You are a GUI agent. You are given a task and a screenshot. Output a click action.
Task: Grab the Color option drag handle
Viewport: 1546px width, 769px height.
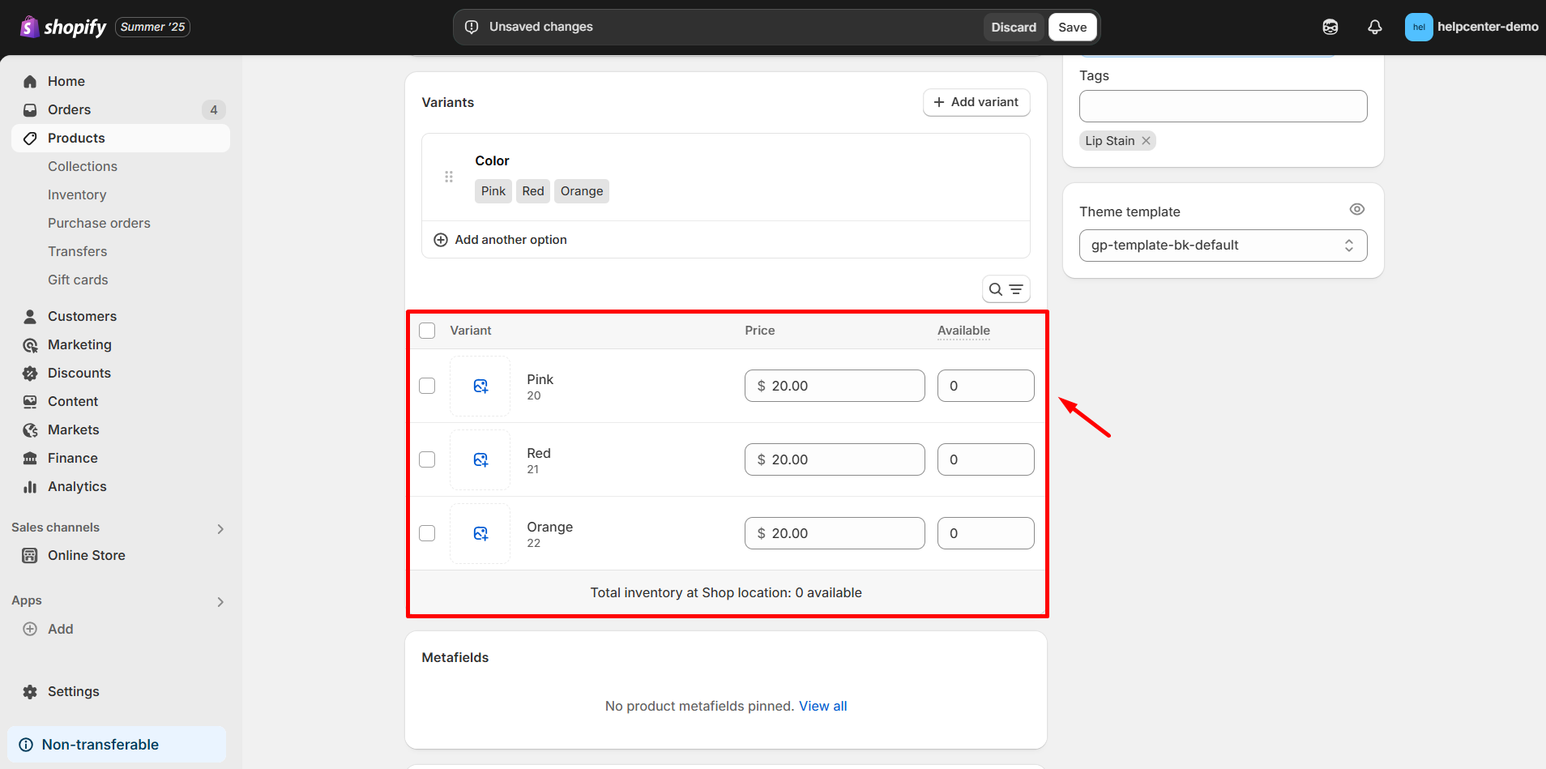tap(449, 177)
